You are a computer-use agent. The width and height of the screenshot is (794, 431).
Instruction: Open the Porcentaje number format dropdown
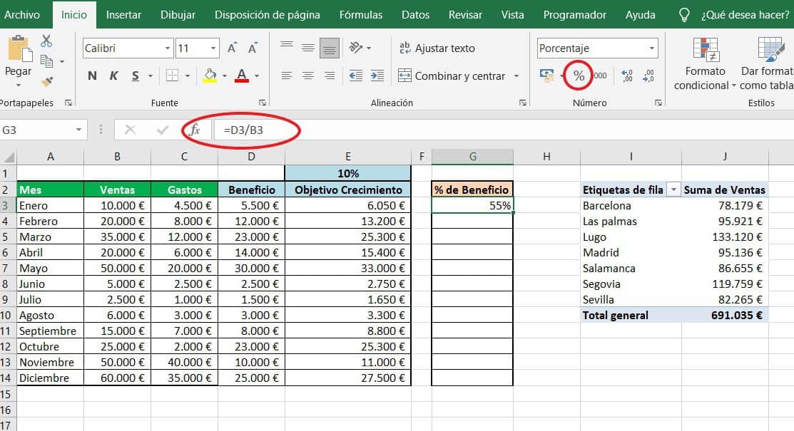coord(652,48)
